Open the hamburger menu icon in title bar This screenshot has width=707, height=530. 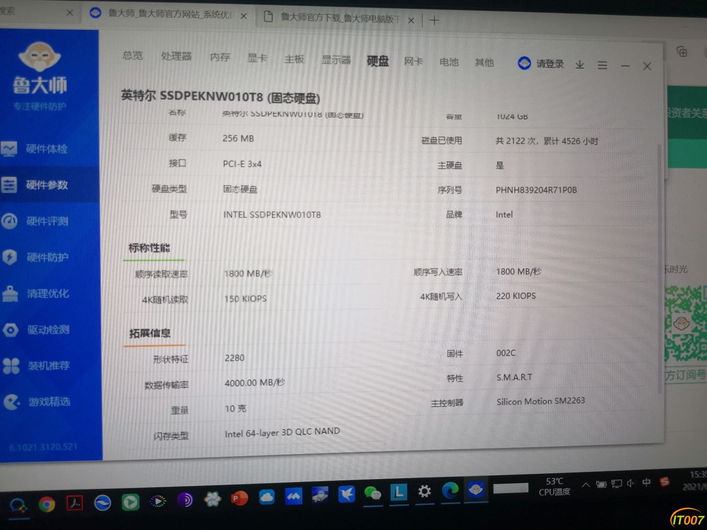click(x=602, y=65)
